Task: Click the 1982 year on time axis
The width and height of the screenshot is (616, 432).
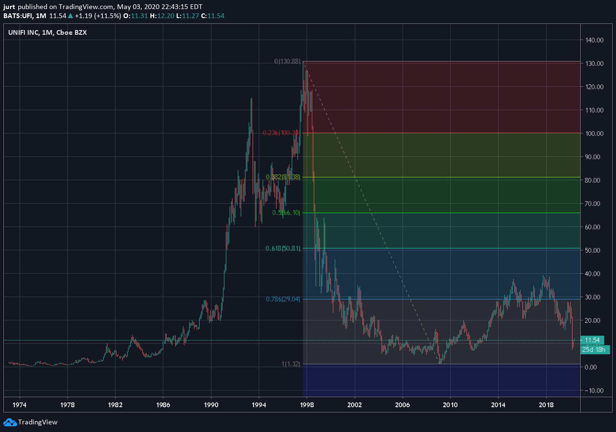Action: (x=115, y=405)
